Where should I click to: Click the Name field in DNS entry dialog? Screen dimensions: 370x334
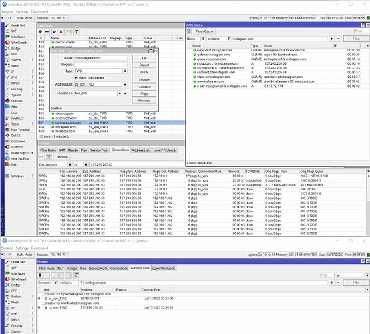(101, 58)
